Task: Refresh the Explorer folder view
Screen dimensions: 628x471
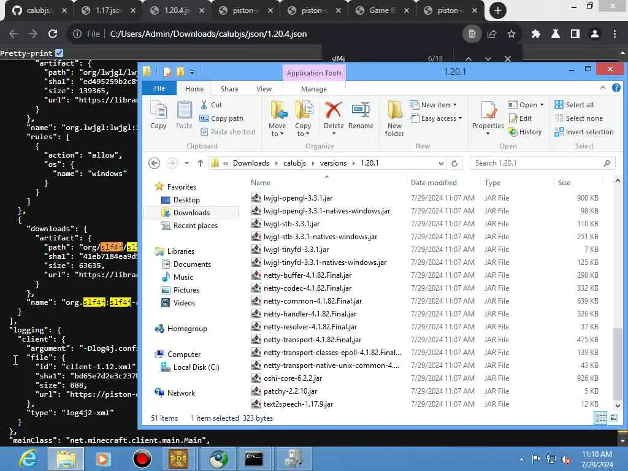Action: [454, 163]
